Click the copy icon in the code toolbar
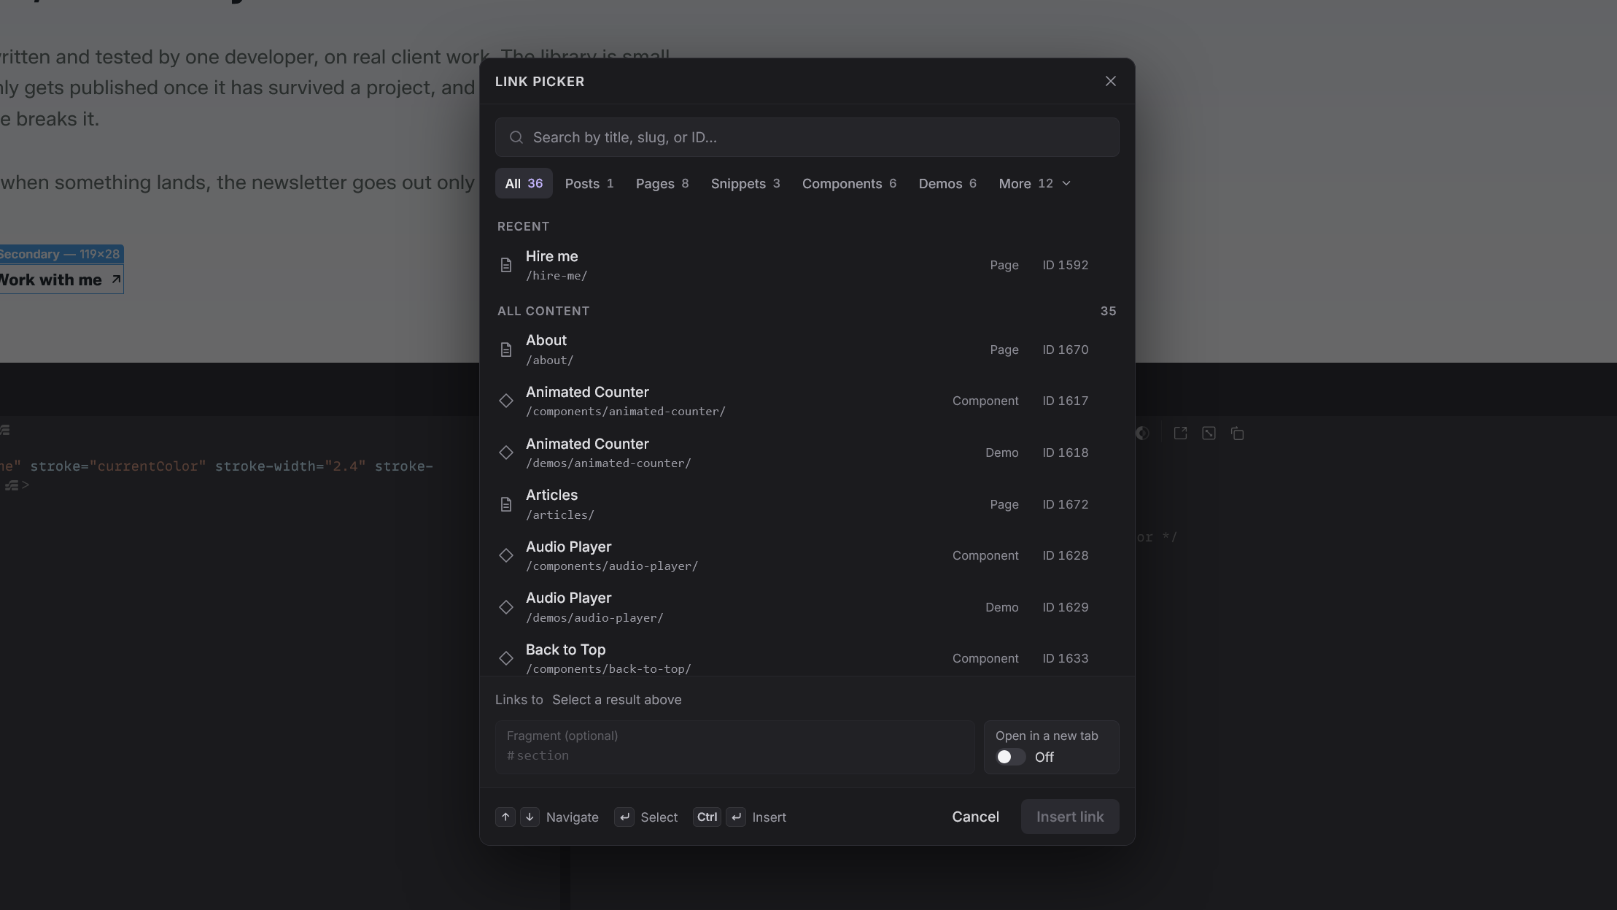 pos(1237,433)
